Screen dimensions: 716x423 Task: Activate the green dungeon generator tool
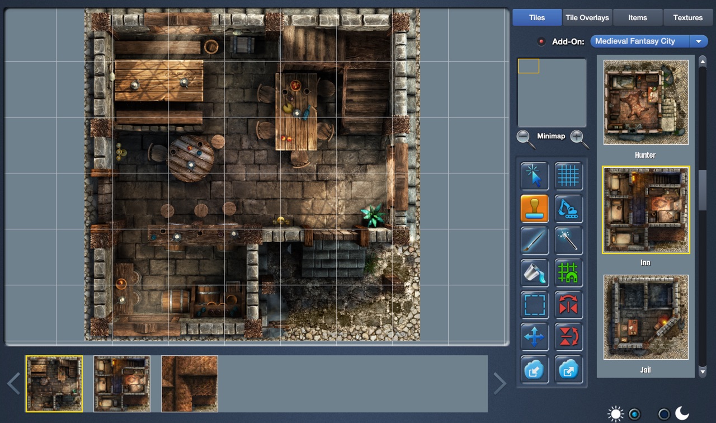[x=568, y=273]
